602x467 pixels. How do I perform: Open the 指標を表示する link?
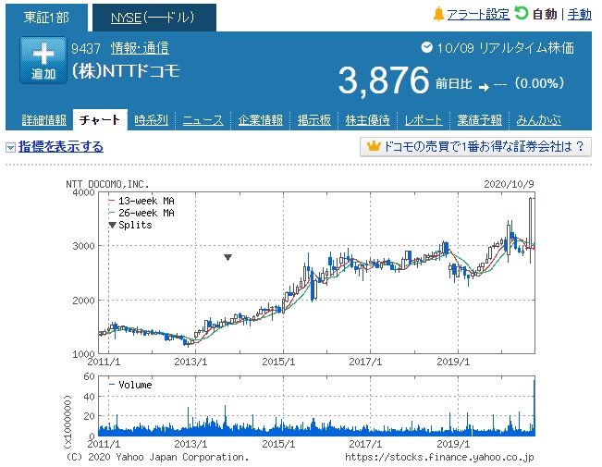point(61,147)
